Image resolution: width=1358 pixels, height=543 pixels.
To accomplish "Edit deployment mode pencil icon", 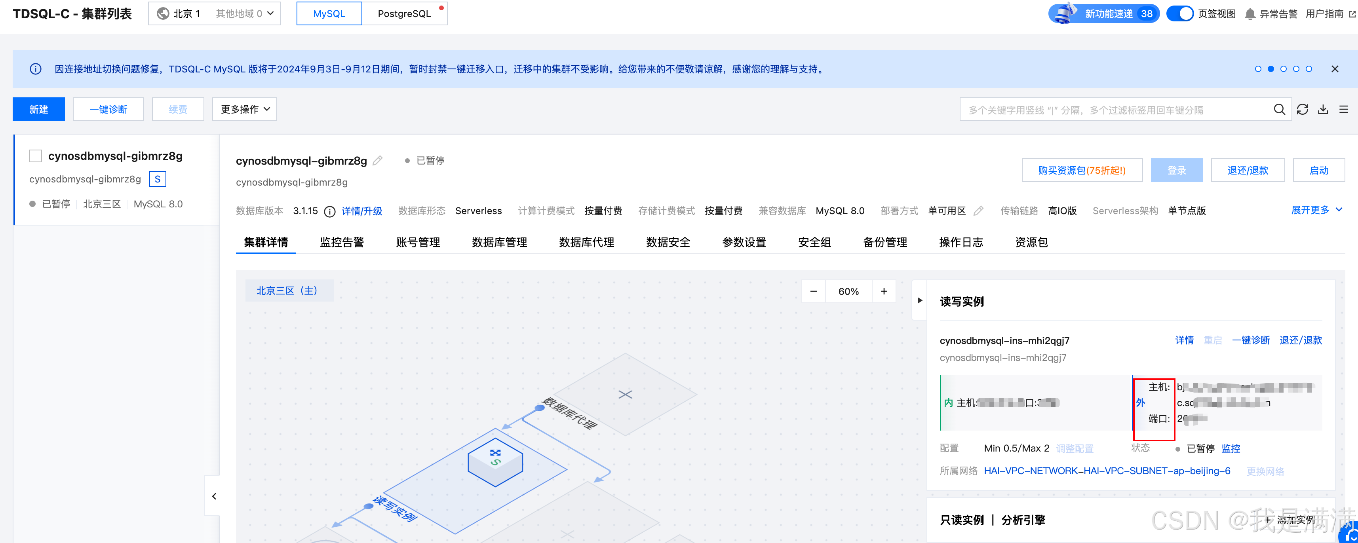I will coord(978,211).
